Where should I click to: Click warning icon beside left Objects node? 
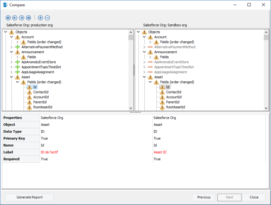(x=11, y=32)
